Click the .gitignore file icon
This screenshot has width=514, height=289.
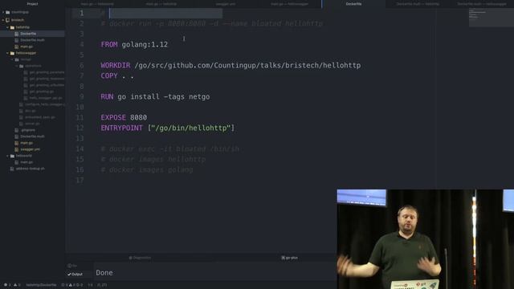click(16, 130)
